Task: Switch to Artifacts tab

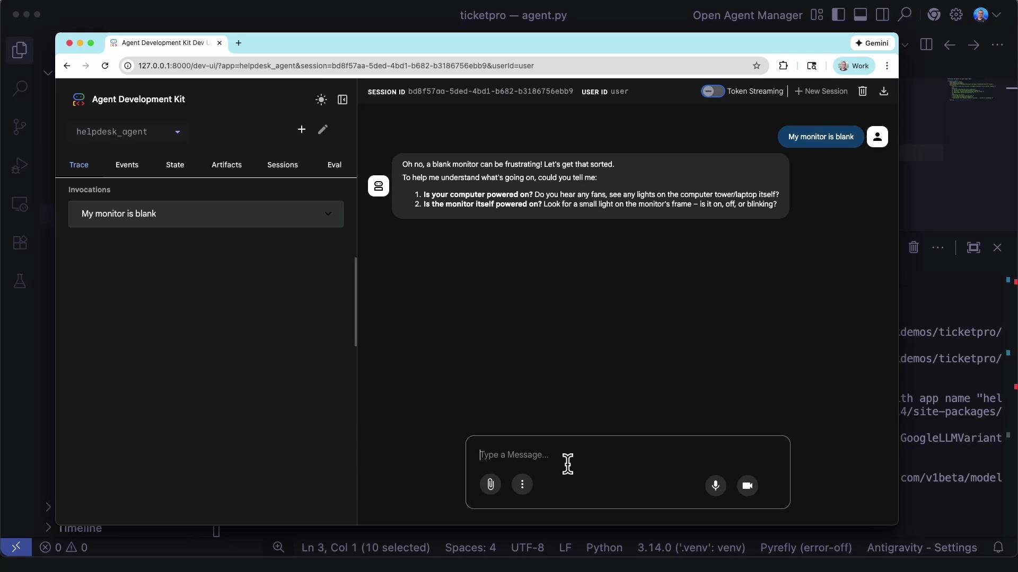Action: [226, 165]
